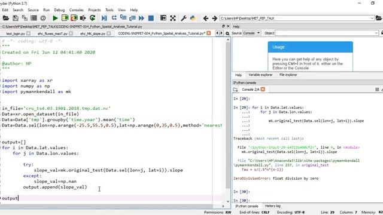383x215 pixels.
Task: Select the IPython console bottom tab
Action: 247,206
